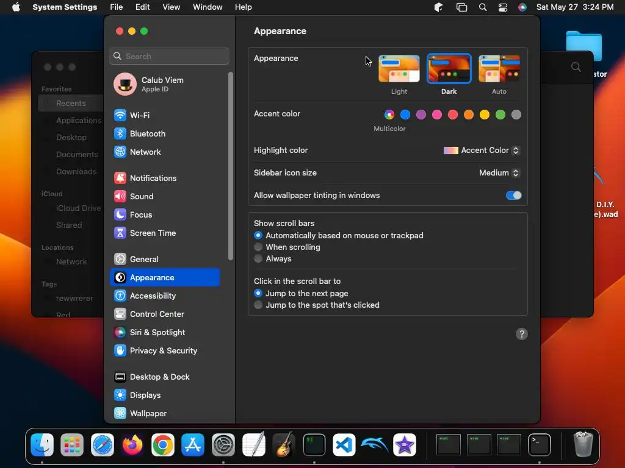Select the graphite accent color
Screen dimensions: 625x468
(516, 115)
